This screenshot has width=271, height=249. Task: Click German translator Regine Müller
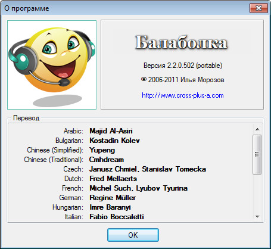click(113, 198)
